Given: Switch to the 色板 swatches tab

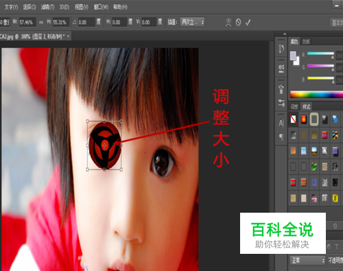Looking at the screenshot, I should [306, 42].
